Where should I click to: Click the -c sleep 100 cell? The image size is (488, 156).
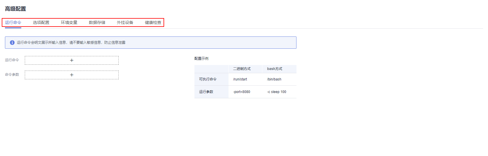click(277, 92)
